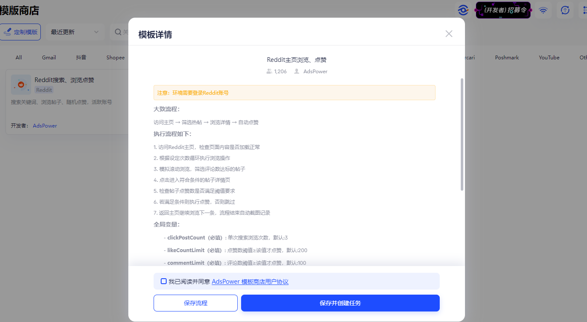Open the 开发者招募令 banner

[503, 10]
